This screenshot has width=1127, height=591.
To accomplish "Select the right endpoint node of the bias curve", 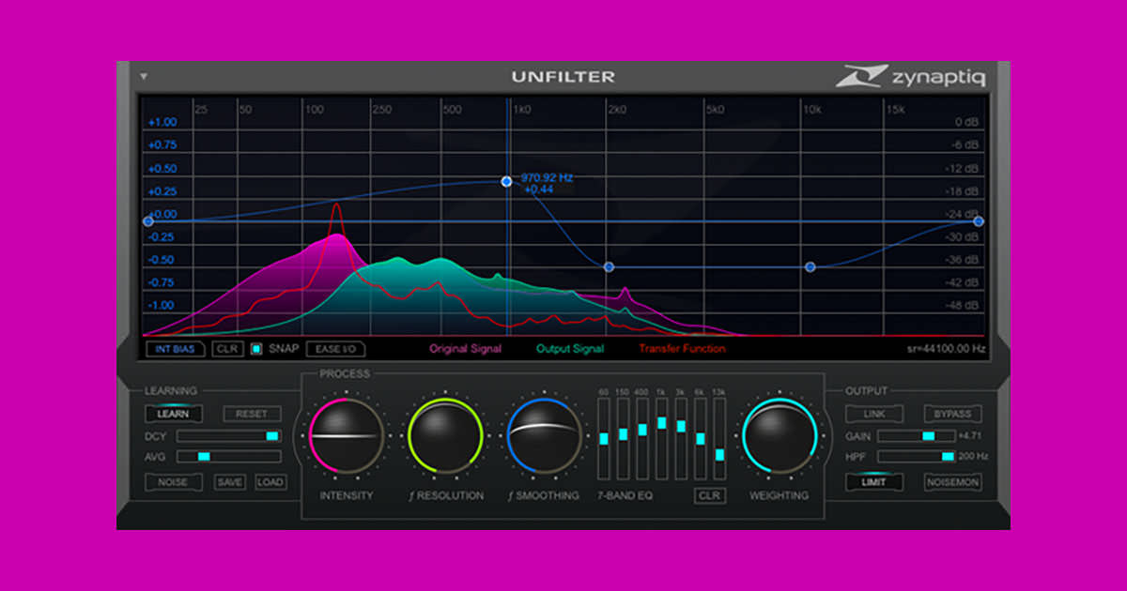I will click(x=979, y=221).
